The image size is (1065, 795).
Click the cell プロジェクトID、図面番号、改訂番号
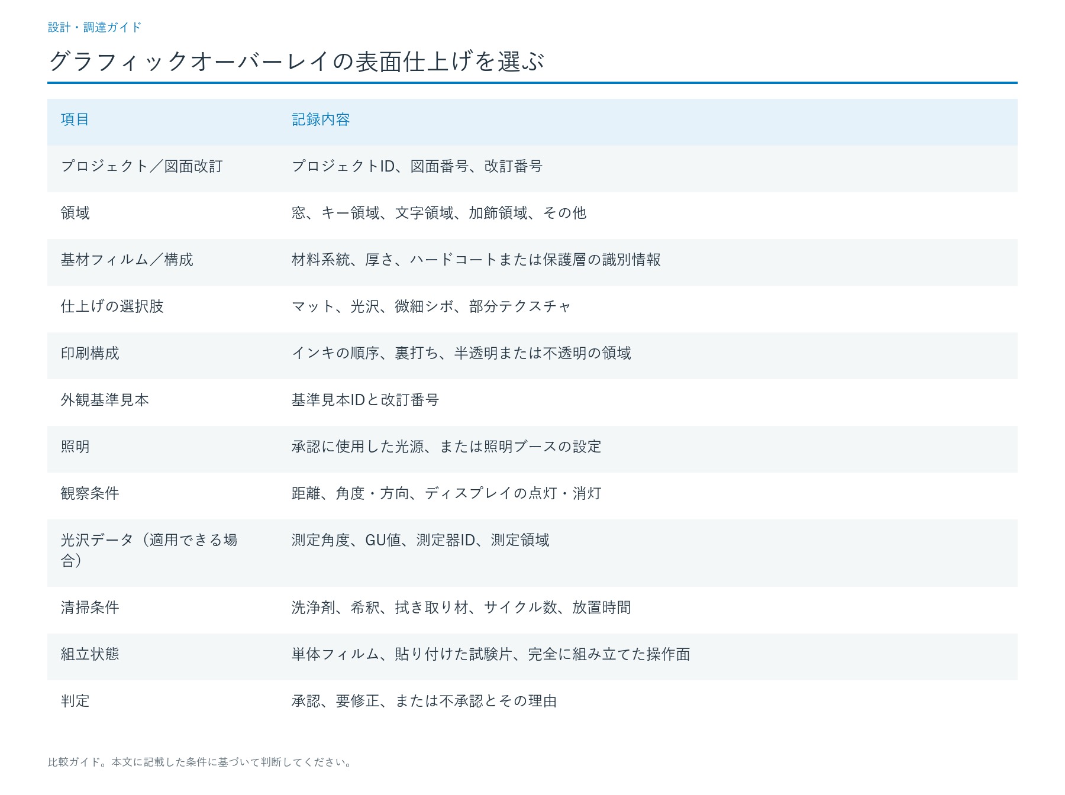tap(417, 166)
